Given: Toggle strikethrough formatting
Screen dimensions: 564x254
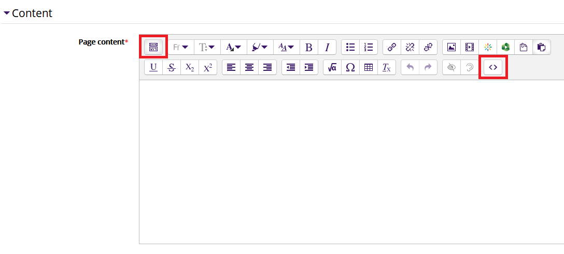Looking at the screenshot, I should [x=172, y=67].
